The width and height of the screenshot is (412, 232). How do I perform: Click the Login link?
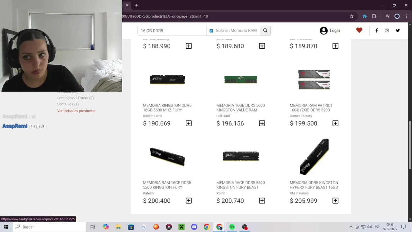click(x=335, y=30)
